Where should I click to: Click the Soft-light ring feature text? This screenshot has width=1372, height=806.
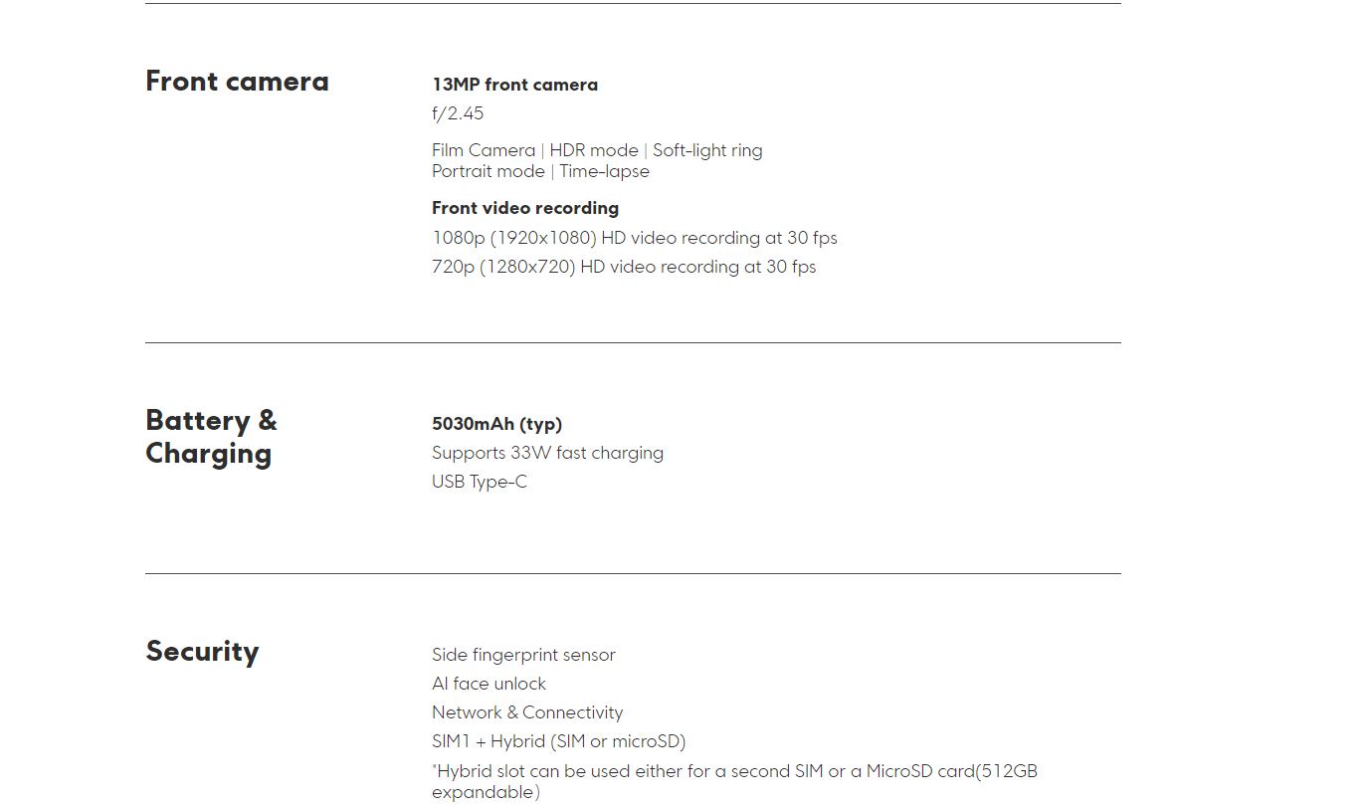pyautogui.click(x=707, y=150)
